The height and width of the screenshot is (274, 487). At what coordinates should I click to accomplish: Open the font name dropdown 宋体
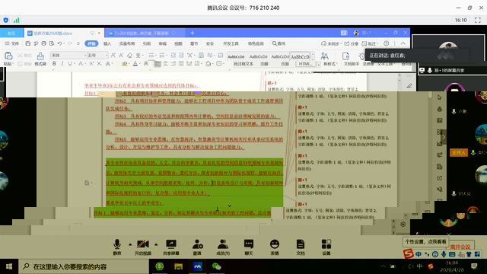tap(68, 56)
